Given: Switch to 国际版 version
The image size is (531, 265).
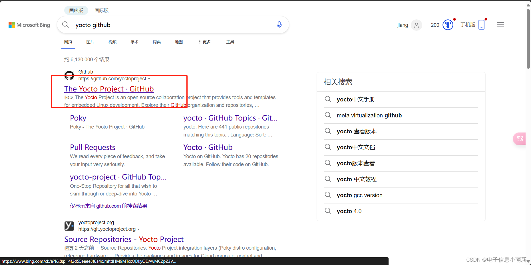Looking at the screenshot, I should 102,10.
